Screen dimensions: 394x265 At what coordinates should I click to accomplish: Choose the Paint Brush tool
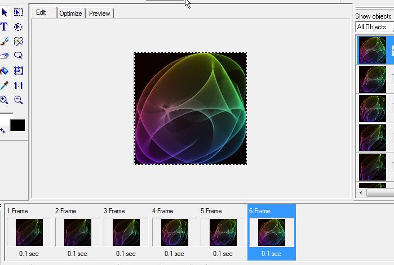(4, 42)
